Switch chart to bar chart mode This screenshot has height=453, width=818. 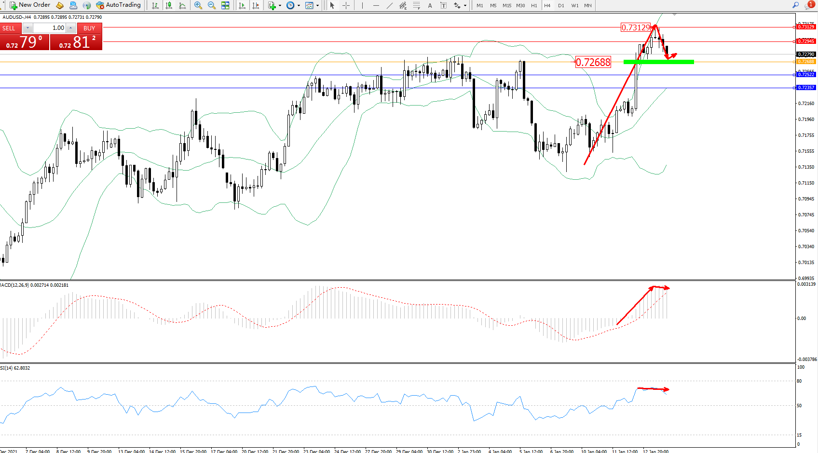pos(155,5)
